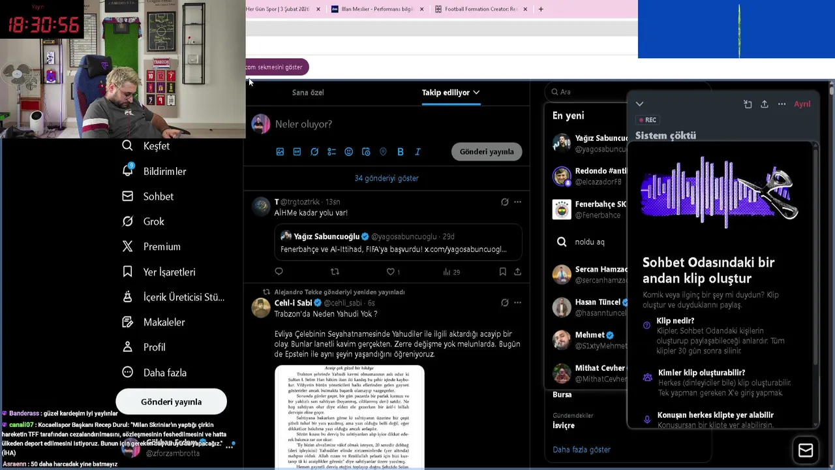Open Grok explain on trgtoztrkk post
The height and width of the screenshot is (470, 835).
[x=504, y=202]
